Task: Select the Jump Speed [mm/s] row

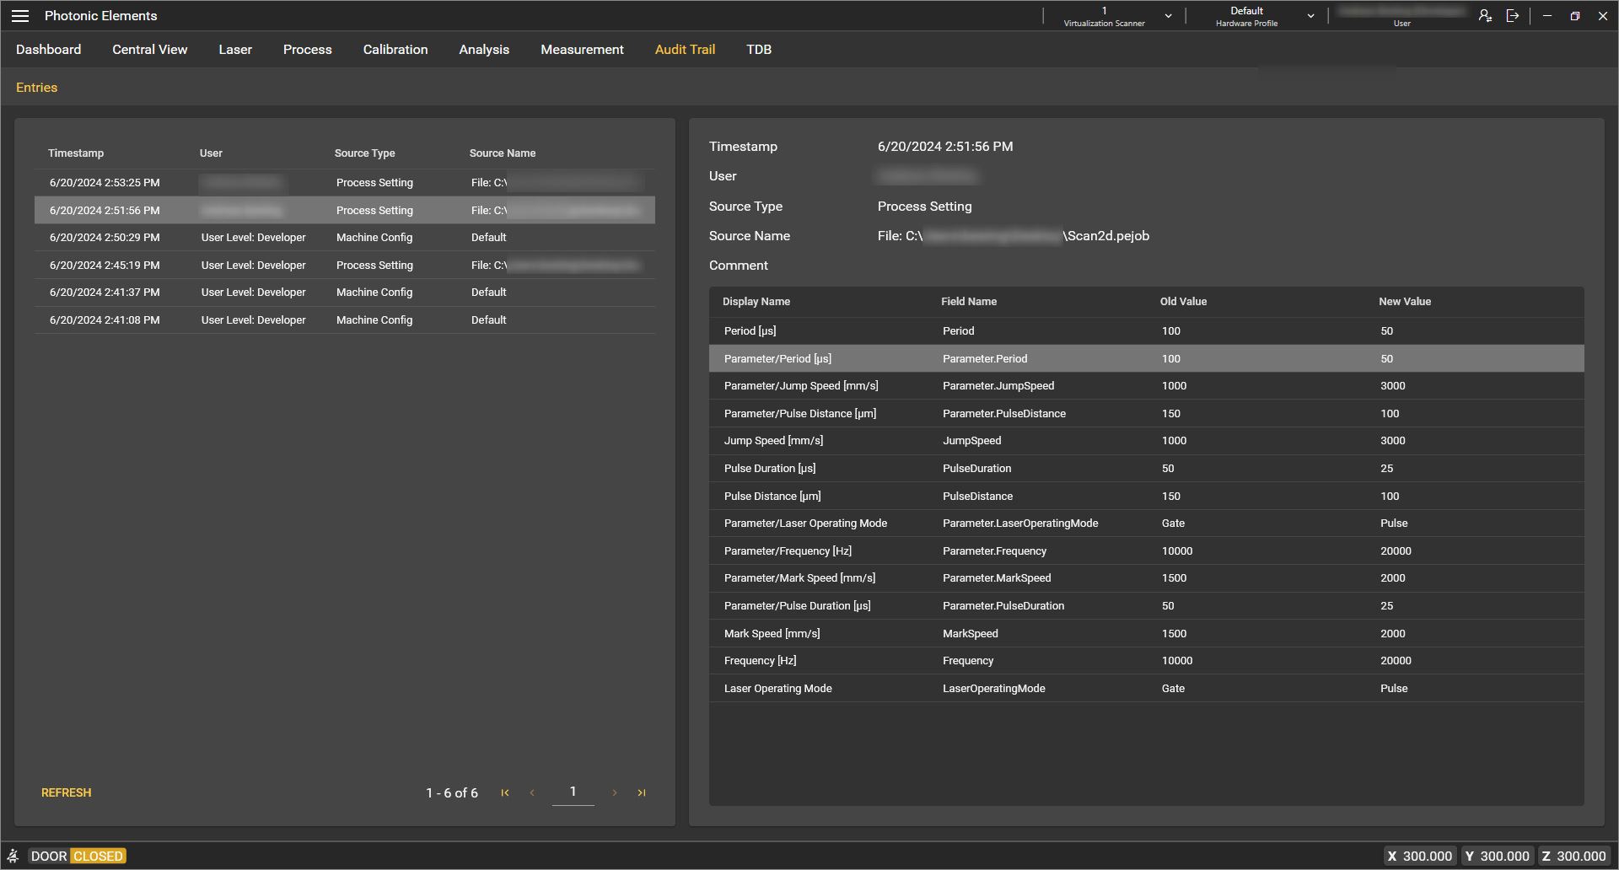Action: point(1147,441)
